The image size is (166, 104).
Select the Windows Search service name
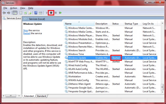coord(77,50)
